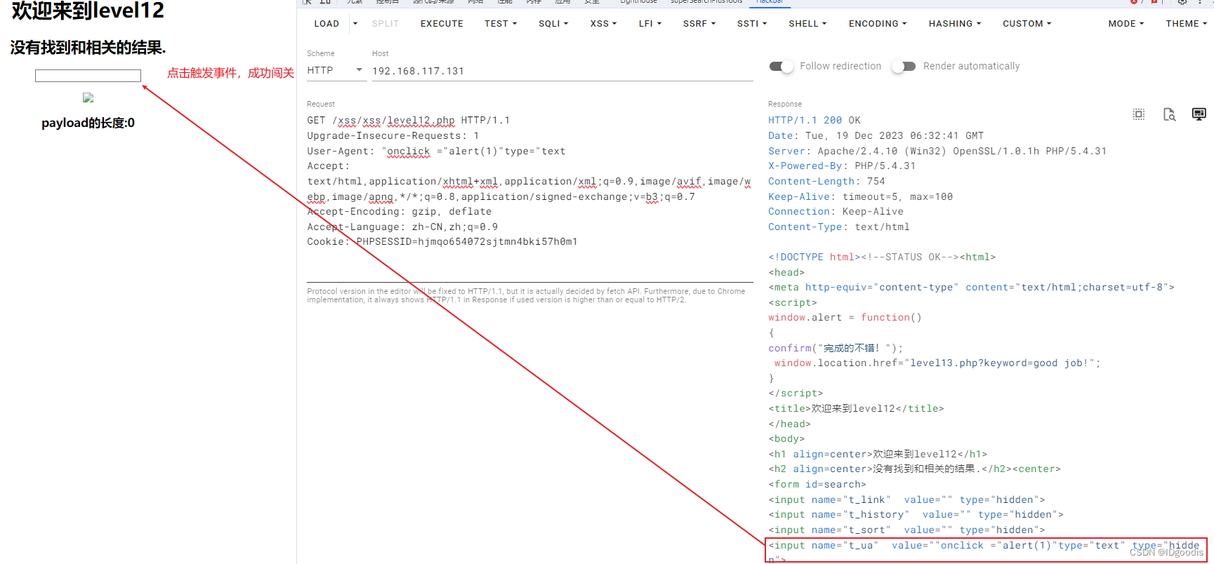Click the select-all response icon
Image resolution: width=1214 pixels, height=564 pixels.
(1139, 114)
